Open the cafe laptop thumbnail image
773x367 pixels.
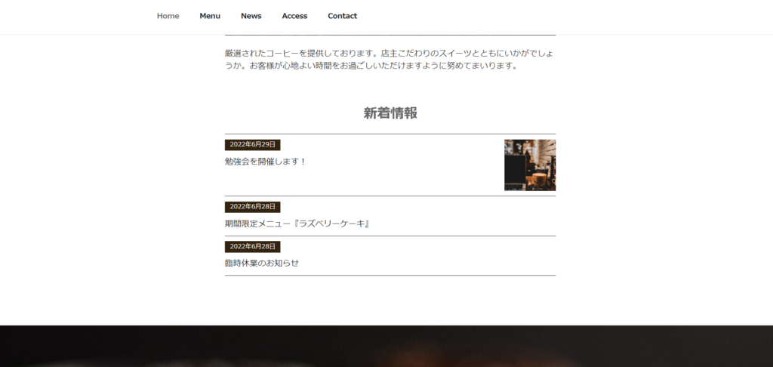coord(529,165)
